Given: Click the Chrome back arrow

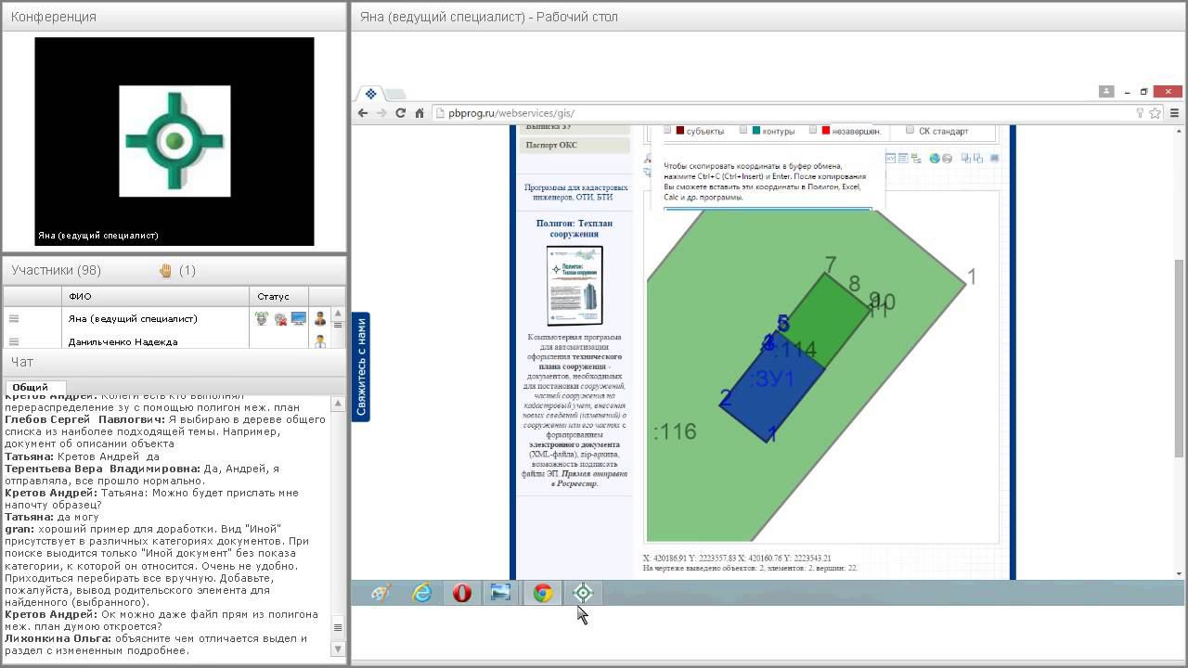Looking at the screenshot, I should 363,113.
